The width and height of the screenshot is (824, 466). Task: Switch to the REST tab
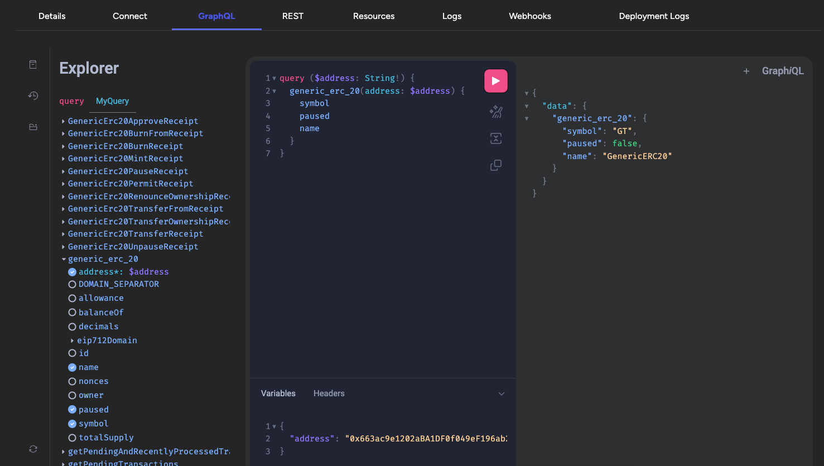[x=292, y=16]
